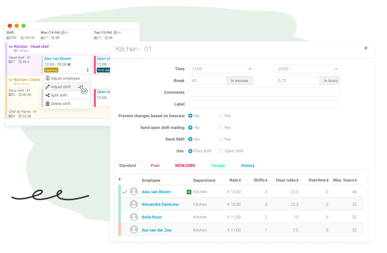Click the Ilse van der Zee avatar icon
This screenshot has width=387, height=253.
134,229
